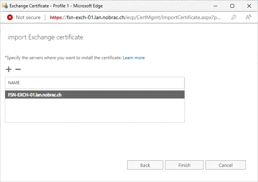
Task: Go to previous step with Back
Action: coord(145,165)
